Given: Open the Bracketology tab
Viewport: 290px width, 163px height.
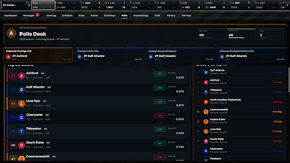Looking at the screenshot, I should [x=141, y=16].
